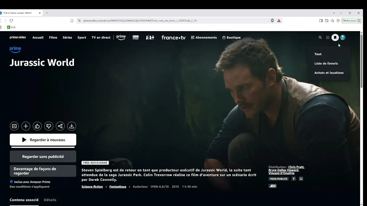Open the Prime Video search icon
367x206 pixels.
[x=320, y=37]
